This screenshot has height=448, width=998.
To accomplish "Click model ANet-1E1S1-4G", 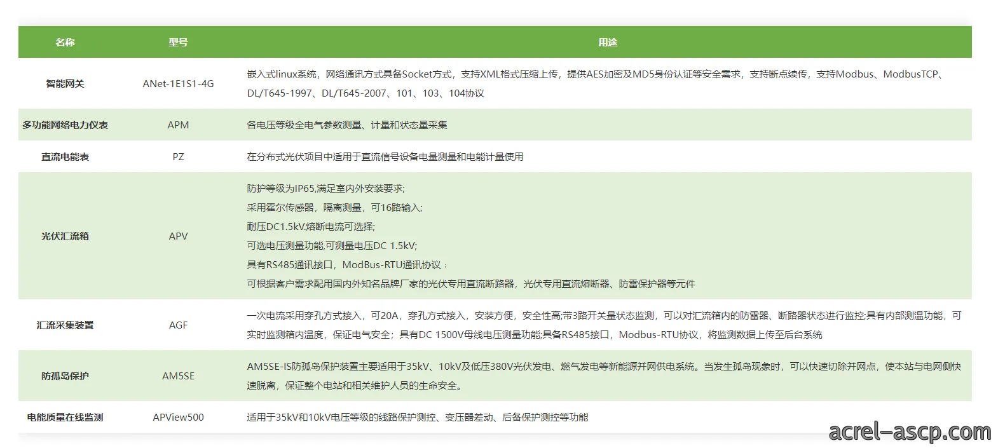I will click(178, 83).
